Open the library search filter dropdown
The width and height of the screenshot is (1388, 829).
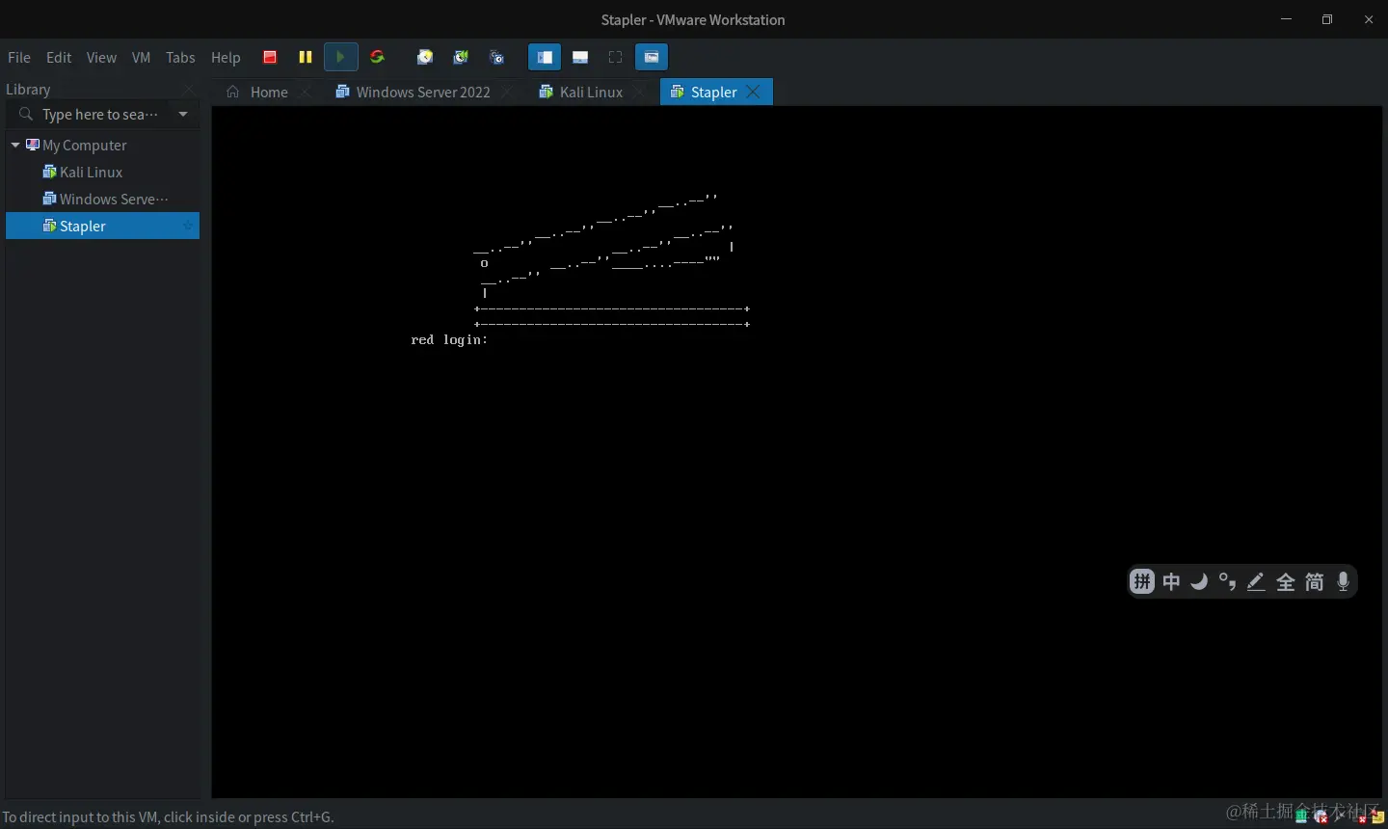[183, 115]
